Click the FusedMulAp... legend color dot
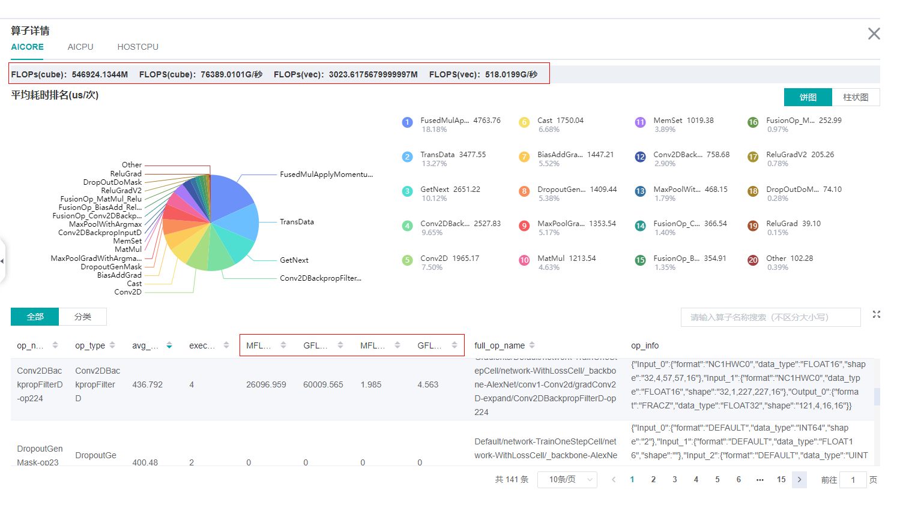Viewport: 897px width, 511px height. pyautogui.click(x=407, y=122)
